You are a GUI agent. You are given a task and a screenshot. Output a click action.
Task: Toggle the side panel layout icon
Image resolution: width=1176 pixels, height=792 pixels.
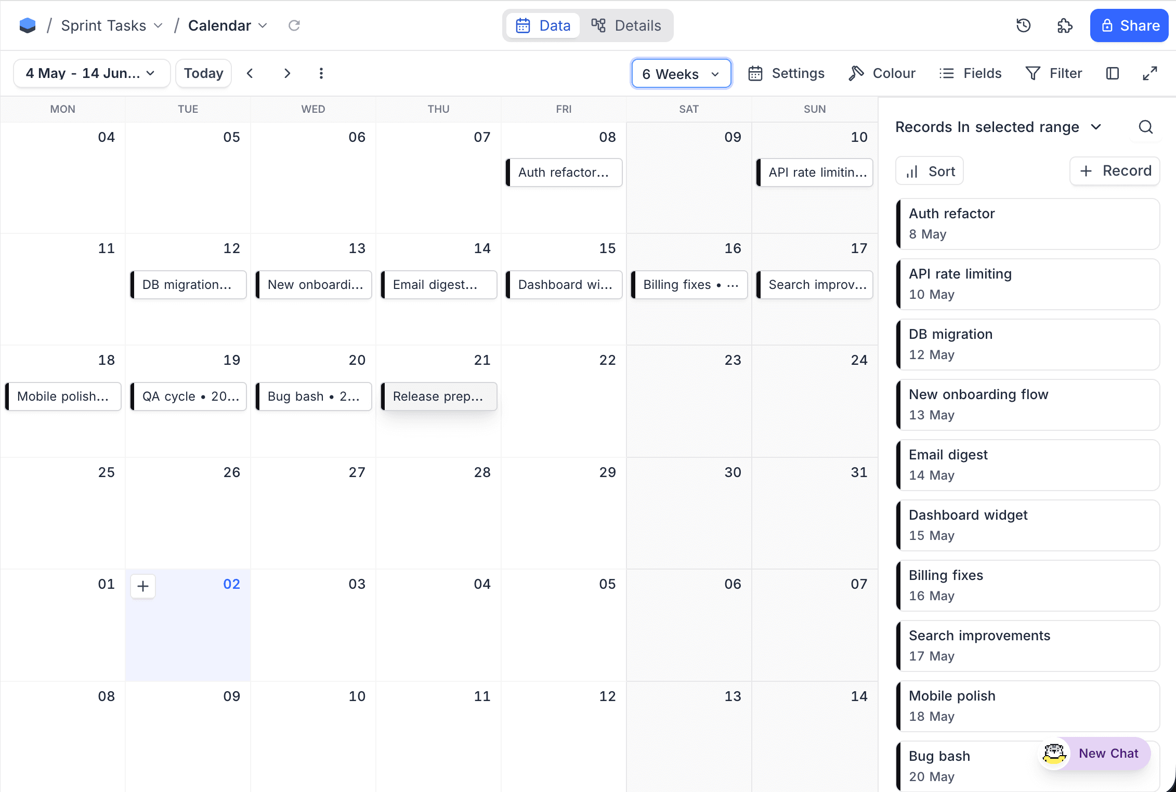point(1113,73)
